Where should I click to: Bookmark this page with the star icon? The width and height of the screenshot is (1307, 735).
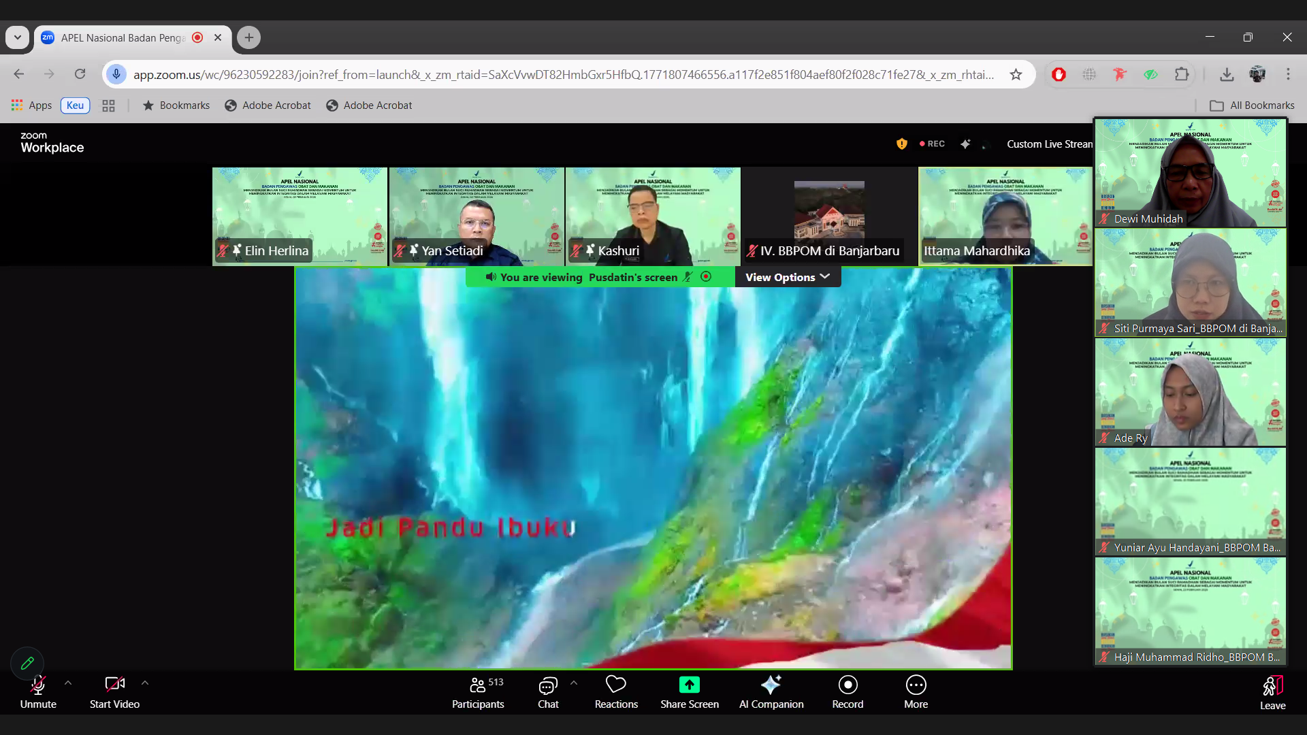1016,75
